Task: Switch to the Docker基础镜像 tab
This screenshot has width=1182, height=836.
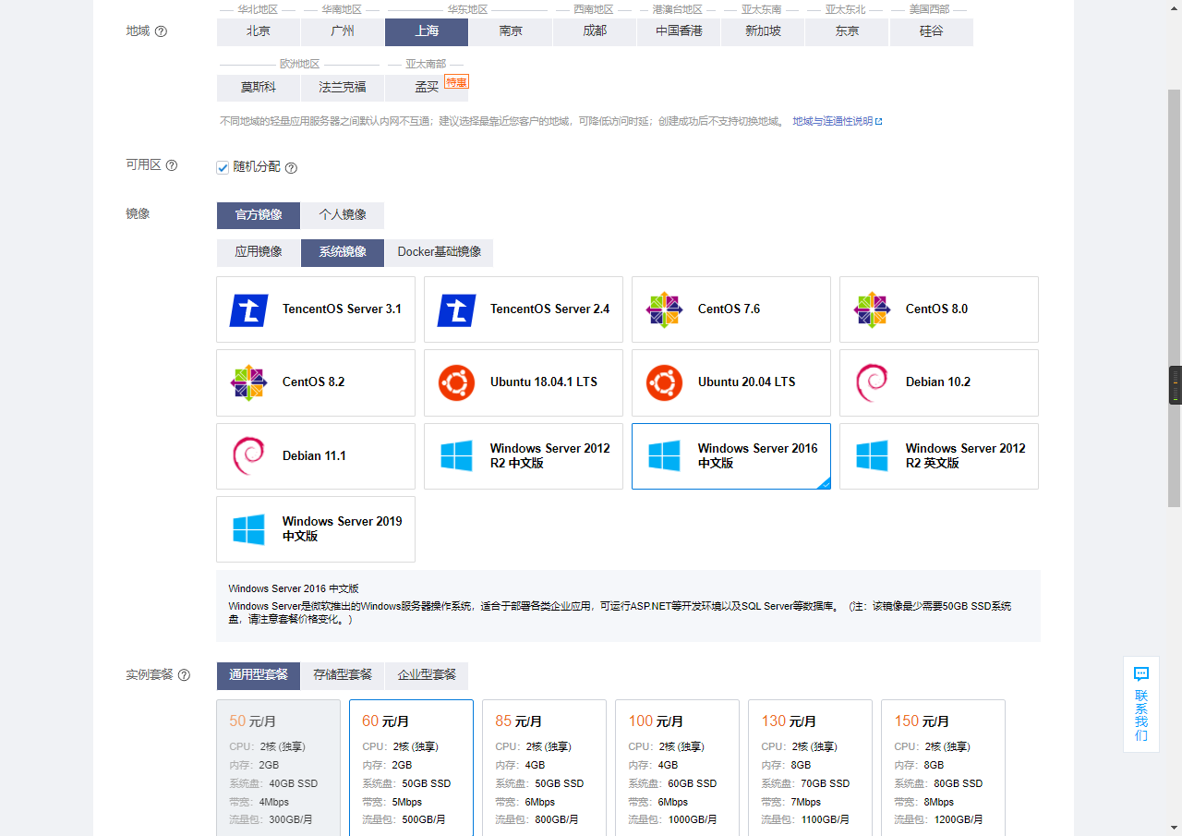Action: 439,252
